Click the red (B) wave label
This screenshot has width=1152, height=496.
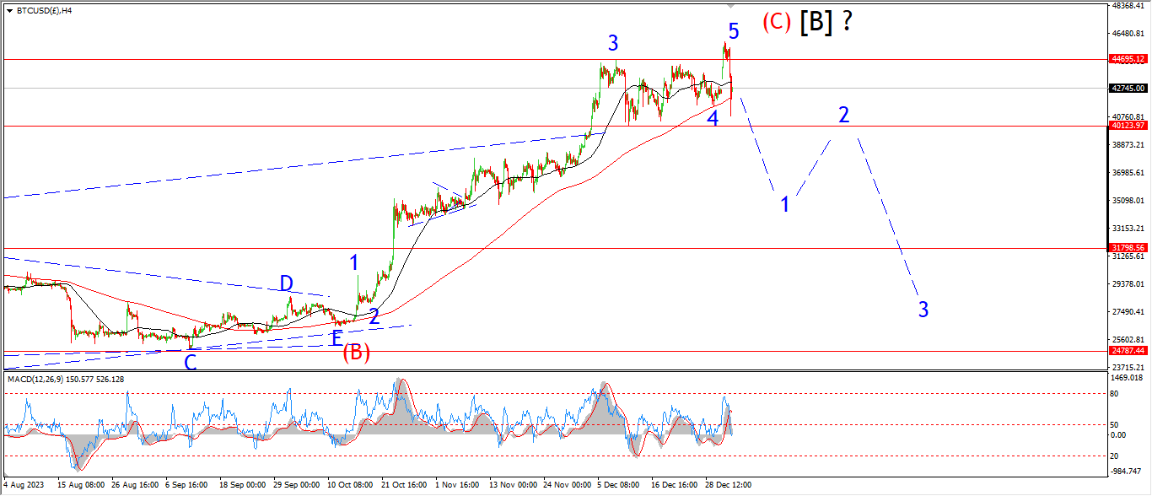[356, 353]
